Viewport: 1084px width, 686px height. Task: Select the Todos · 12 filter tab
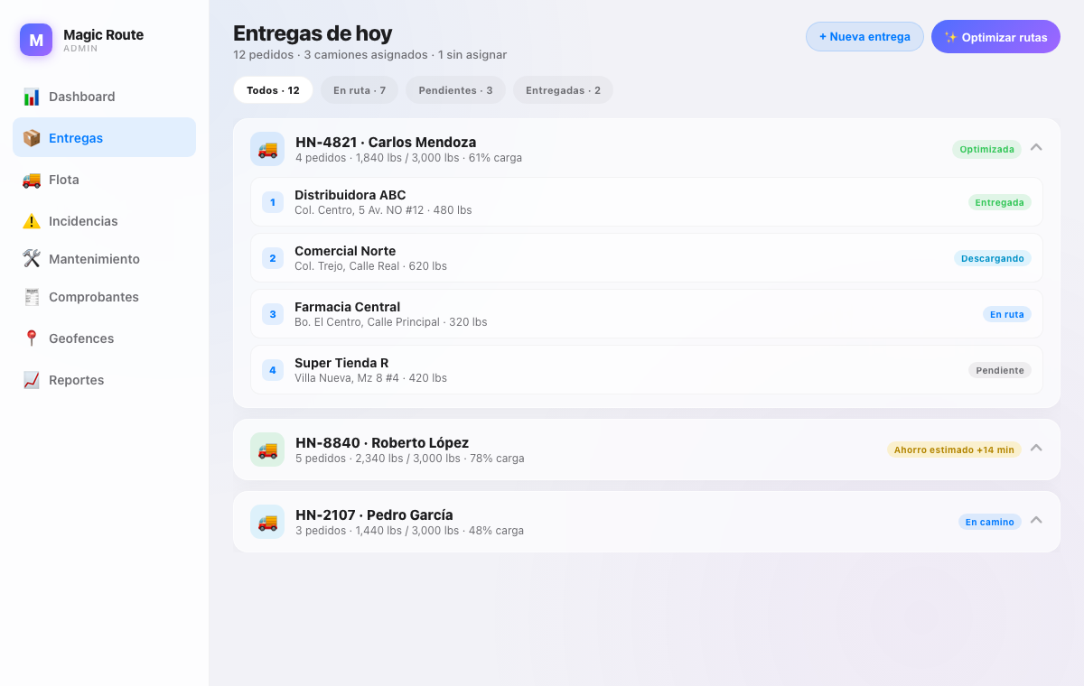273,90
